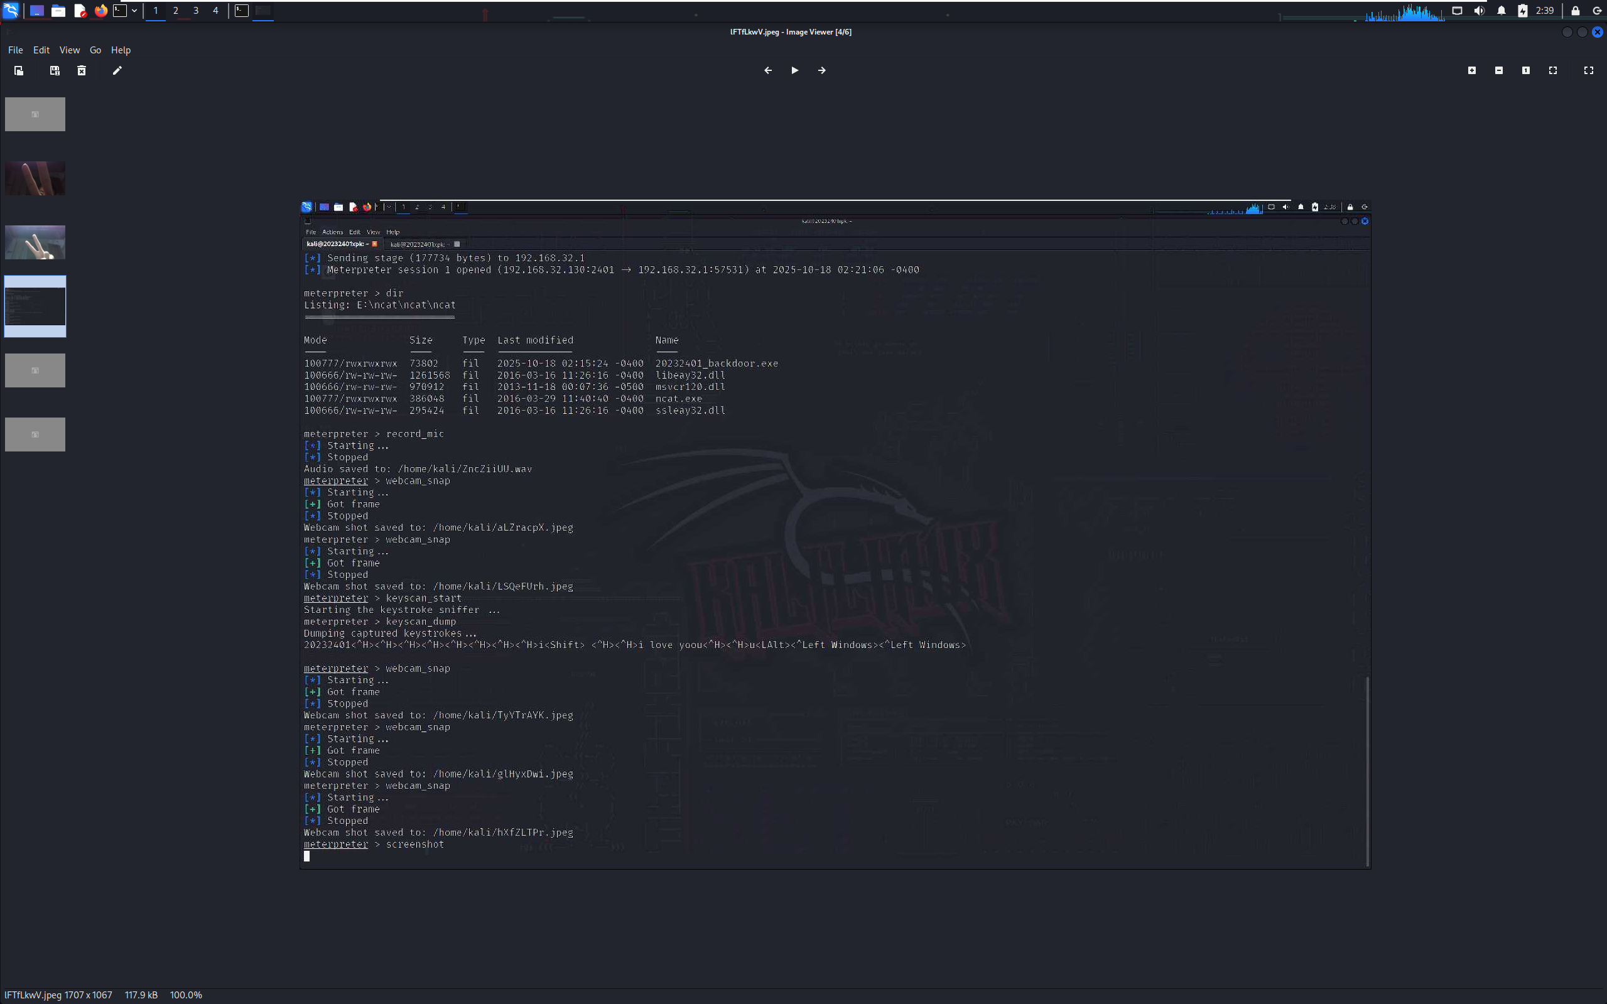Delete the current image with trash icon
1607x1004 pixels.
click(x=82, y=70)
